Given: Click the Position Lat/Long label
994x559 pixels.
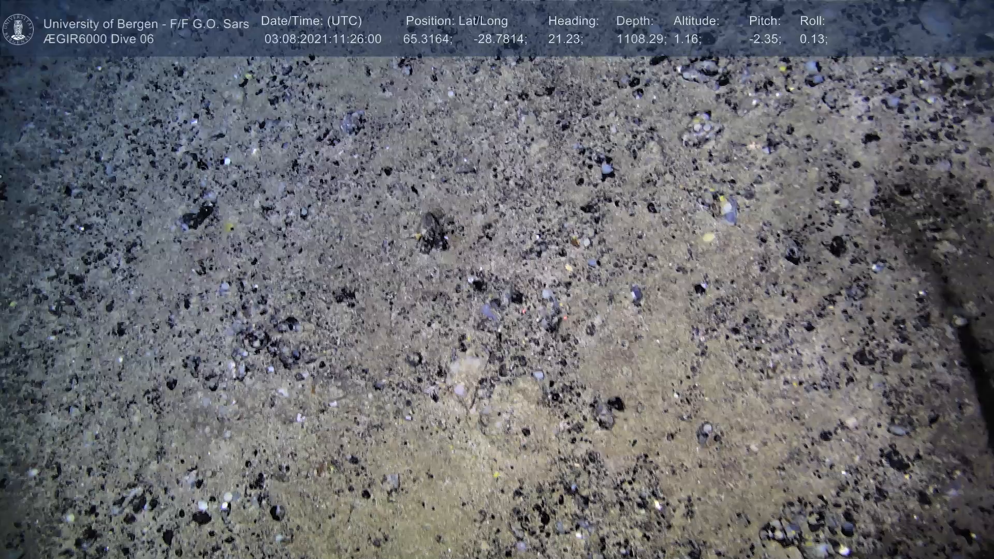Looking at the screenshot, I should pyautogui.click(x=456, y=21).
